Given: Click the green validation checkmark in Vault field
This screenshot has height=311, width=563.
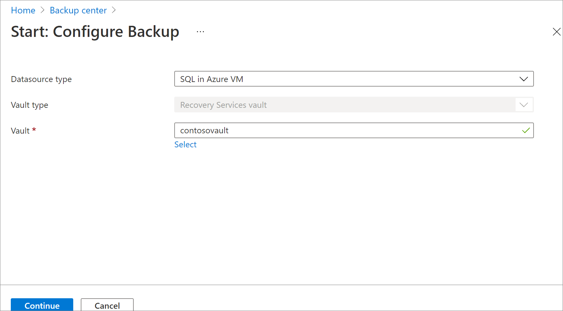Looking at the screenshot, I should (526, 130).
